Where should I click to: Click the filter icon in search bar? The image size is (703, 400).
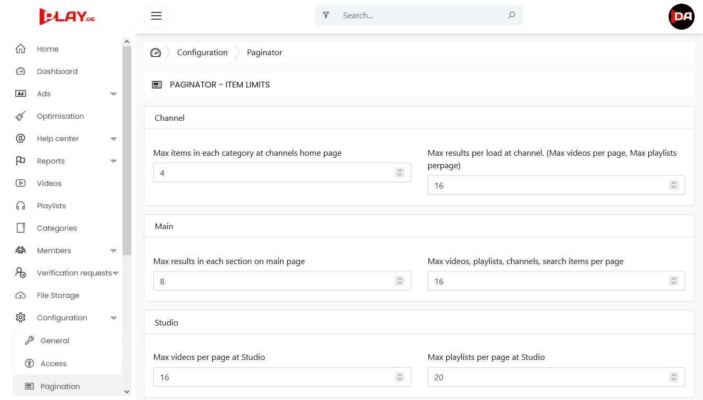[326, 15]
